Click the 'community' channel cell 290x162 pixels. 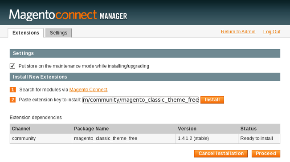pyautogui.click(x=41, y=138)
